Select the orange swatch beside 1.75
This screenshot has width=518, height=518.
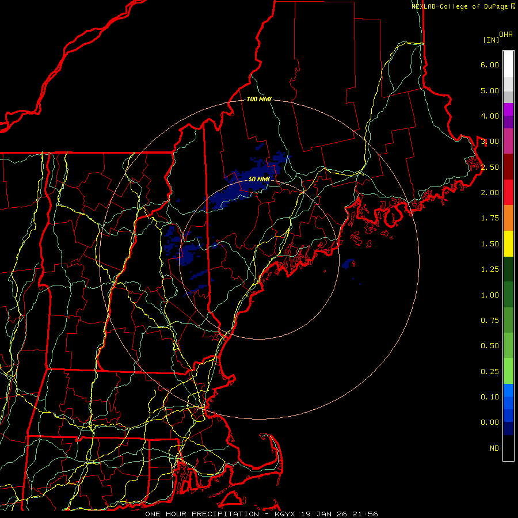[x=508, y=218]
